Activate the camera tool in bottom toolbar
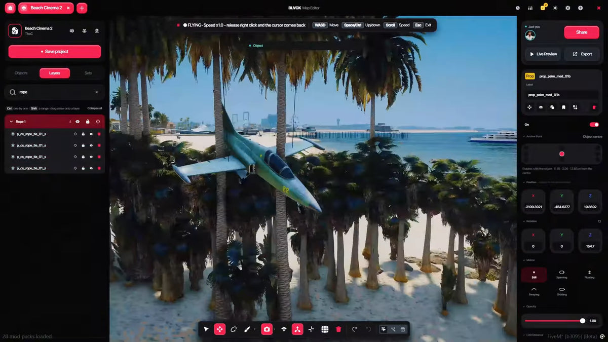 click(267, 329)
